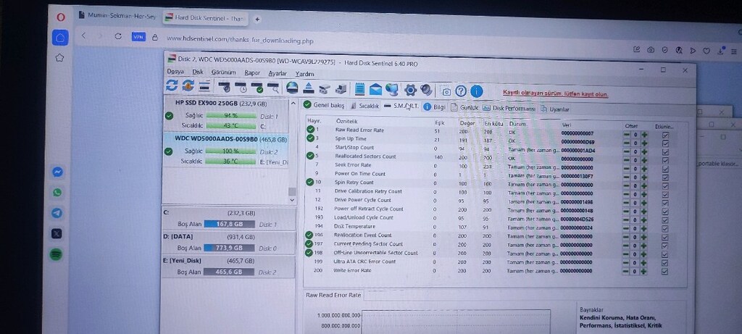Uncheck the enabled checkbox for Raw Read Error Rate

tap(665, 135)
